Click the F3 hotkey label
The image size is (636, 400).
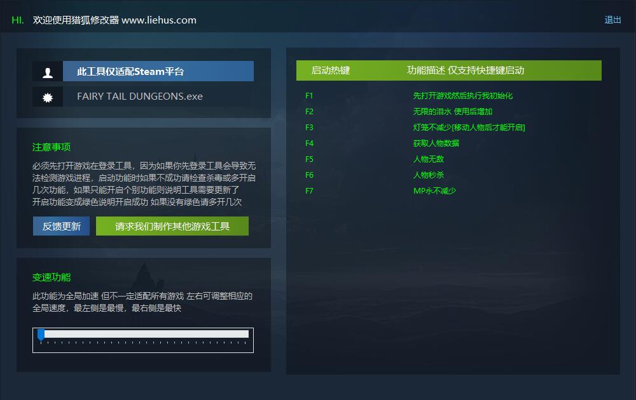[309, 127]
